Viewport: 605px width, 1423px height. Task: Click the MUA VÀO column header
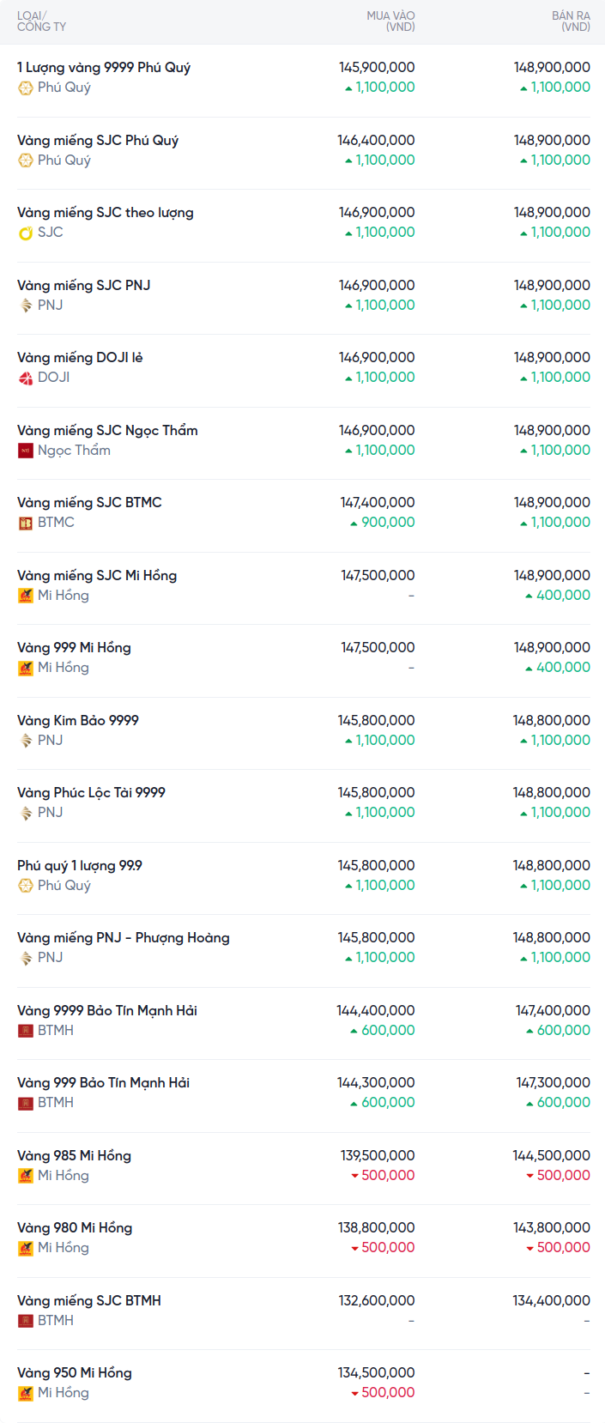coord(390,21)
